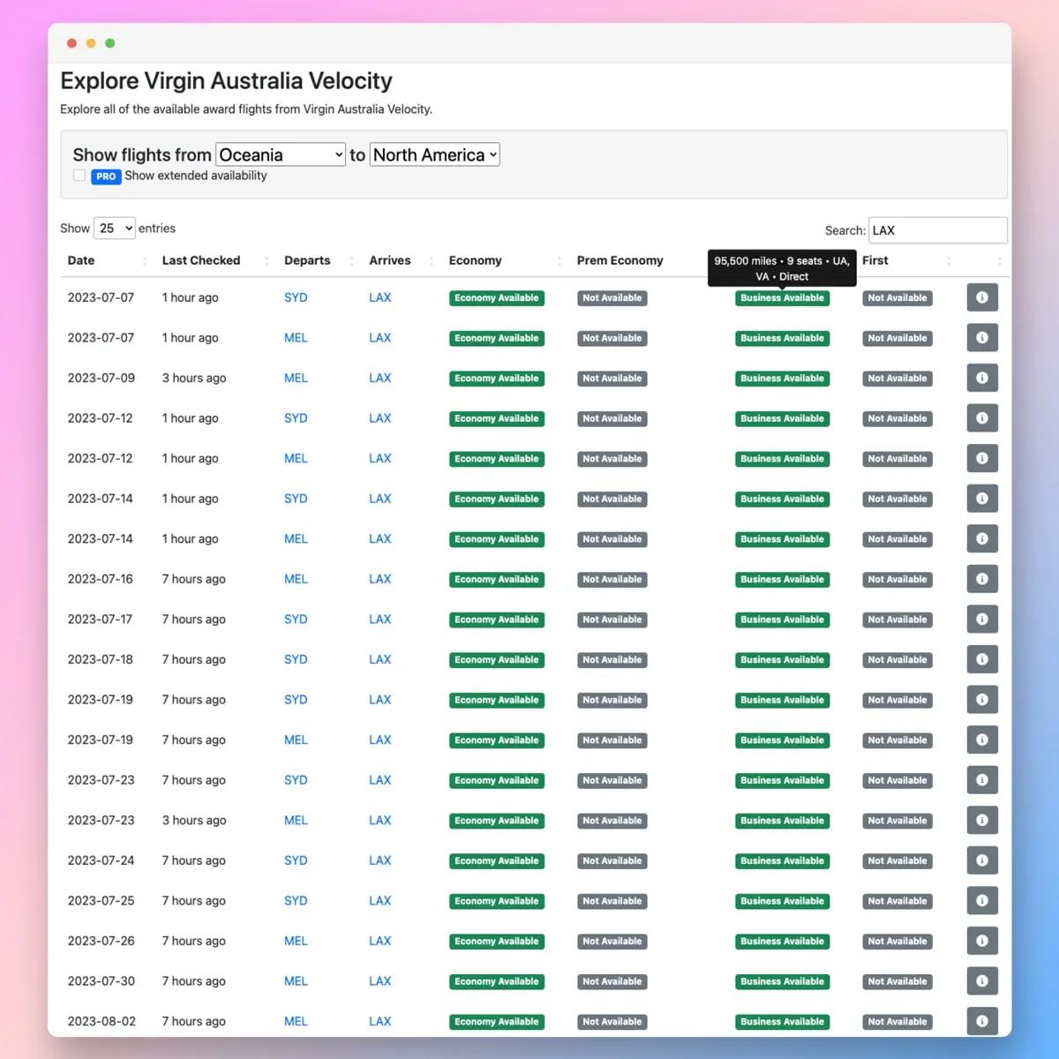
Task: Open info for 2023-07-23 MEL flight
Action: click(x=982, y=820)
